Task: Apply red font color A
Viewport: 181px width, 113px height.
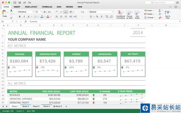Action: [48, 16]
